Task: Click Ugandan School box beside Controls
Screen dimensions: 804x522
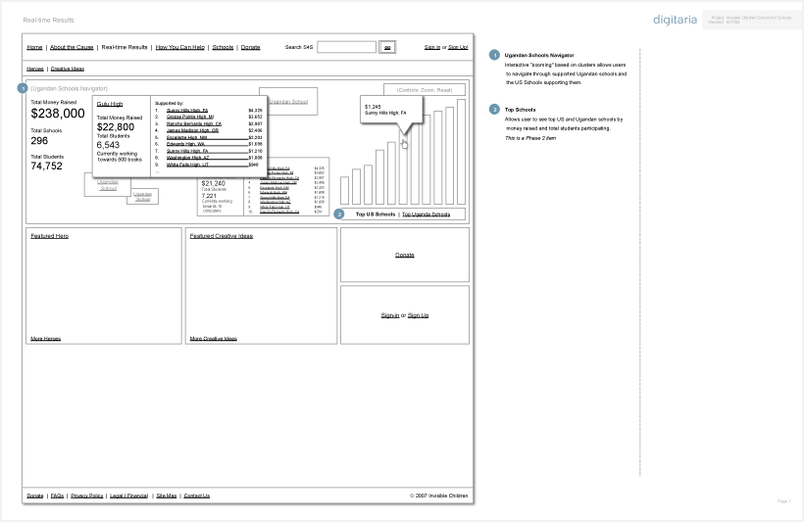Action: point(288,102)
